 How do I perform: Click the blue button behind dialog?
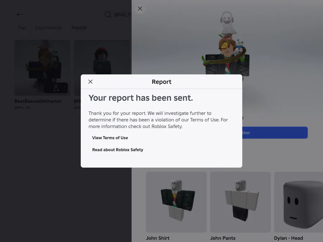point(275,133)
